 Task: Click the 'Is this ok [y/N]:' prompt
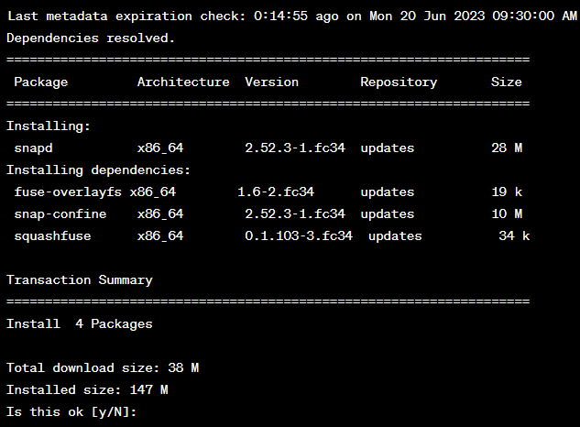point(71,412)
